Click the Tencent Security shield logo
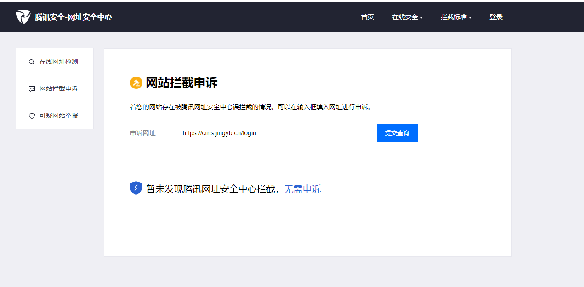Screen dimensions: 584x287 coord(23,17)
